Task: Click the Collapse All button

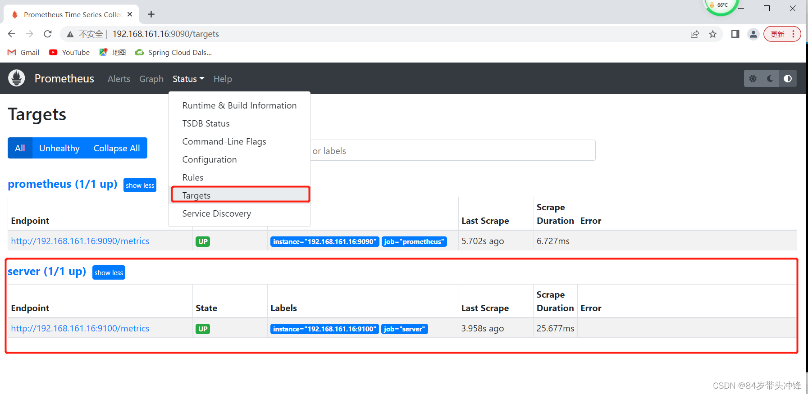Action: point(117,148)
